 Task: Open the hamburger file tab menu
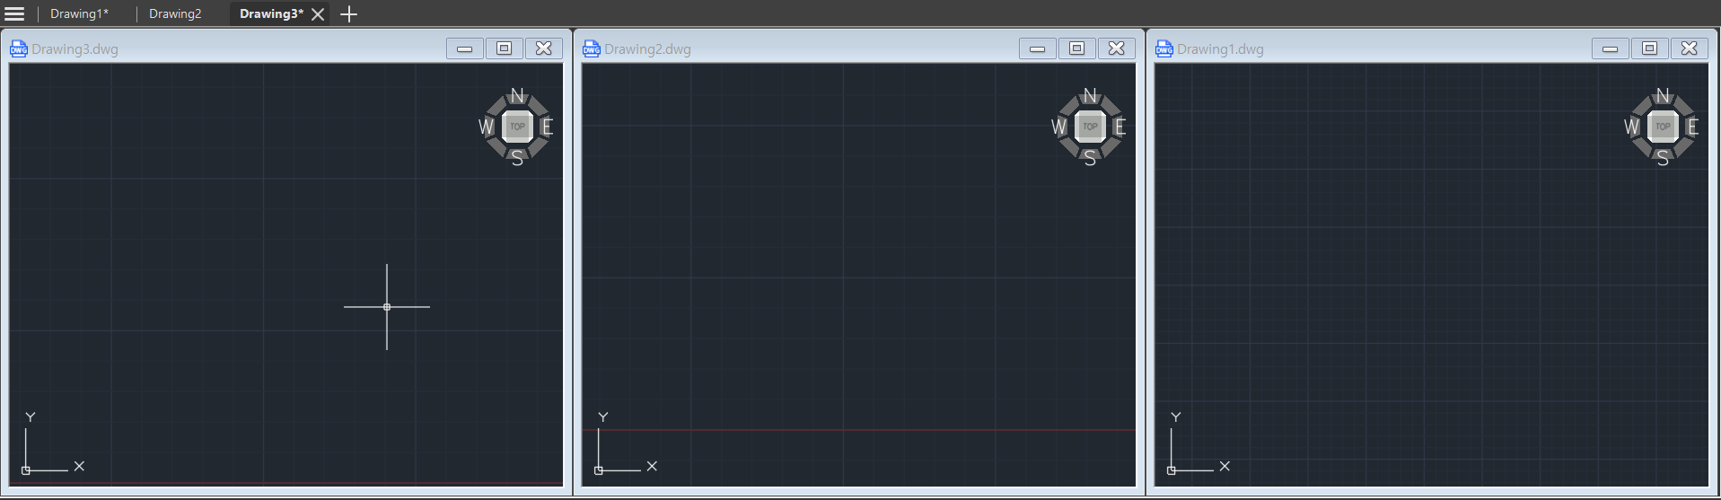pos(14,13)
